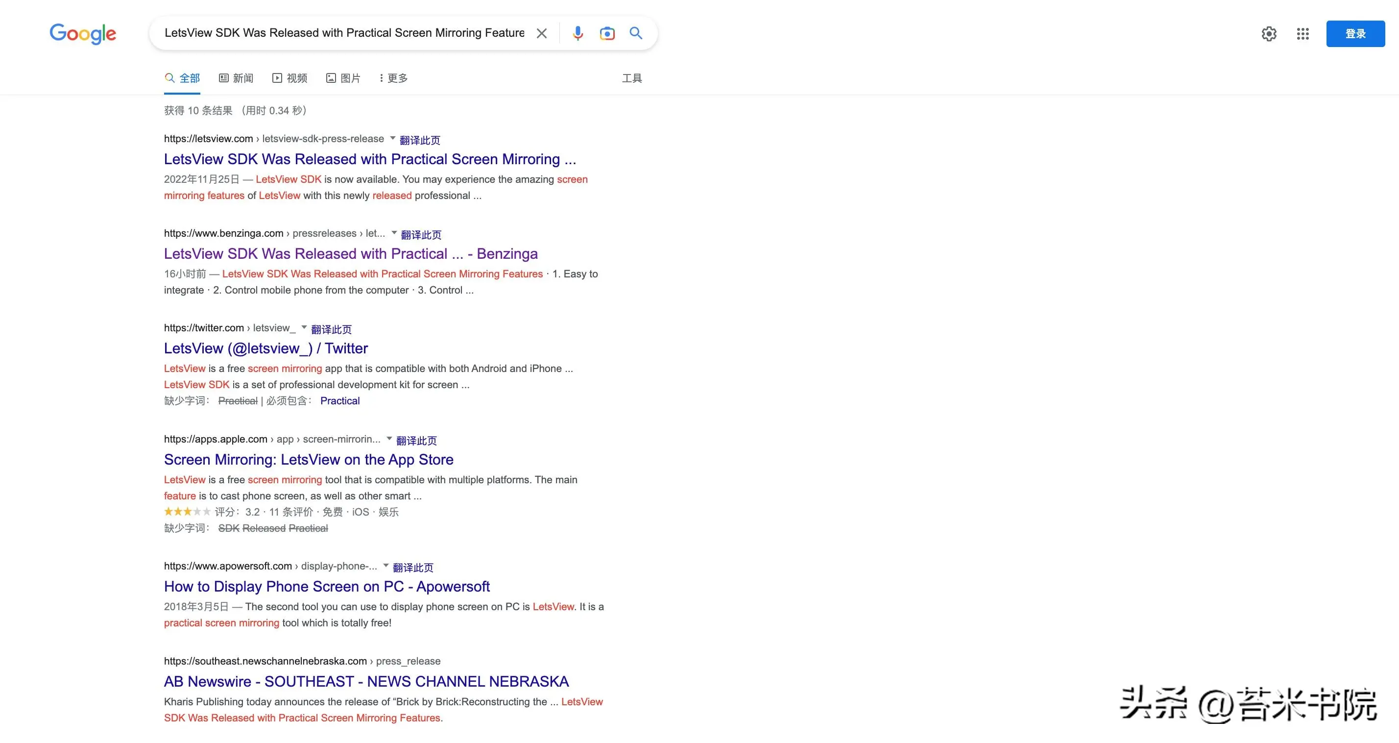Open Google settings gear

[x=1269, y=34]
